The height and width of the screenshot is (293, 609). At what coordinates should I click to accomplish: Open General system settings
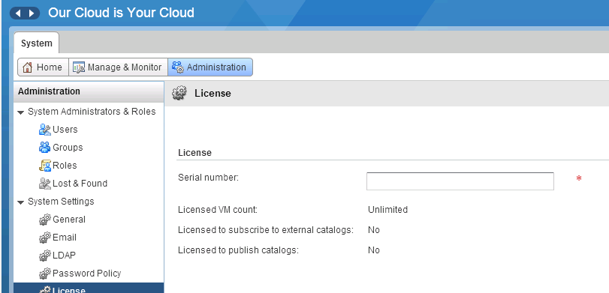[x=69, y=219]
